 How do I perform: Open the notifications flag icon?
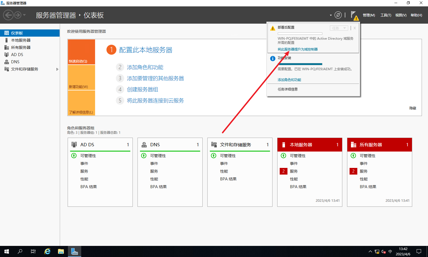tap(354, 15)
